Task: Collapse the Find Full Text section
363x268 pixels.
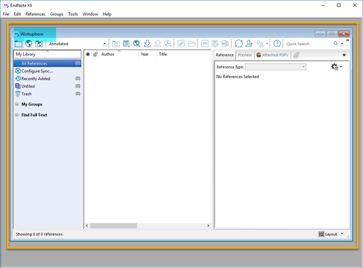Action: 17,115
